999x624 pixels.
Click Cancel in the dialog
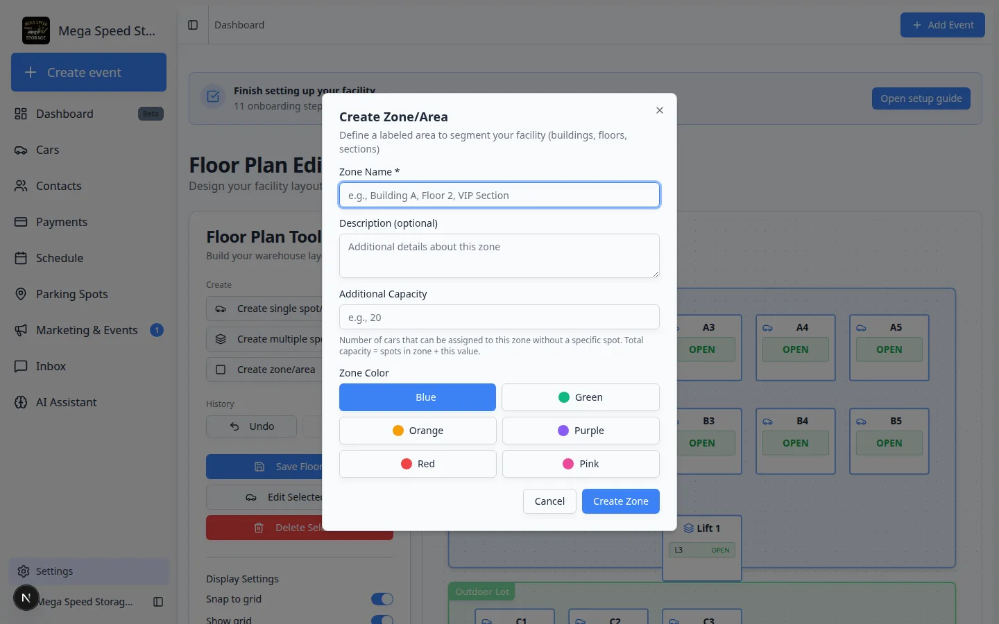(549, 501)
